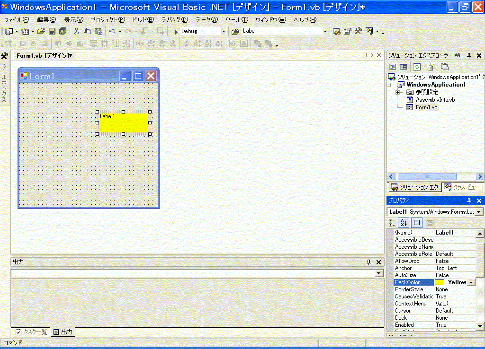This screenshot has height=349, width=485.
Task: Toggle the Properties list view button
Action: (x=417, y=223)
